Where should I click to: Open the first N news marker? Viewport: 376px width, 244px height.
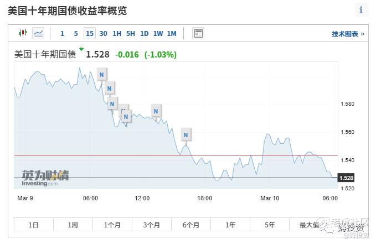[x=102, y=74]
